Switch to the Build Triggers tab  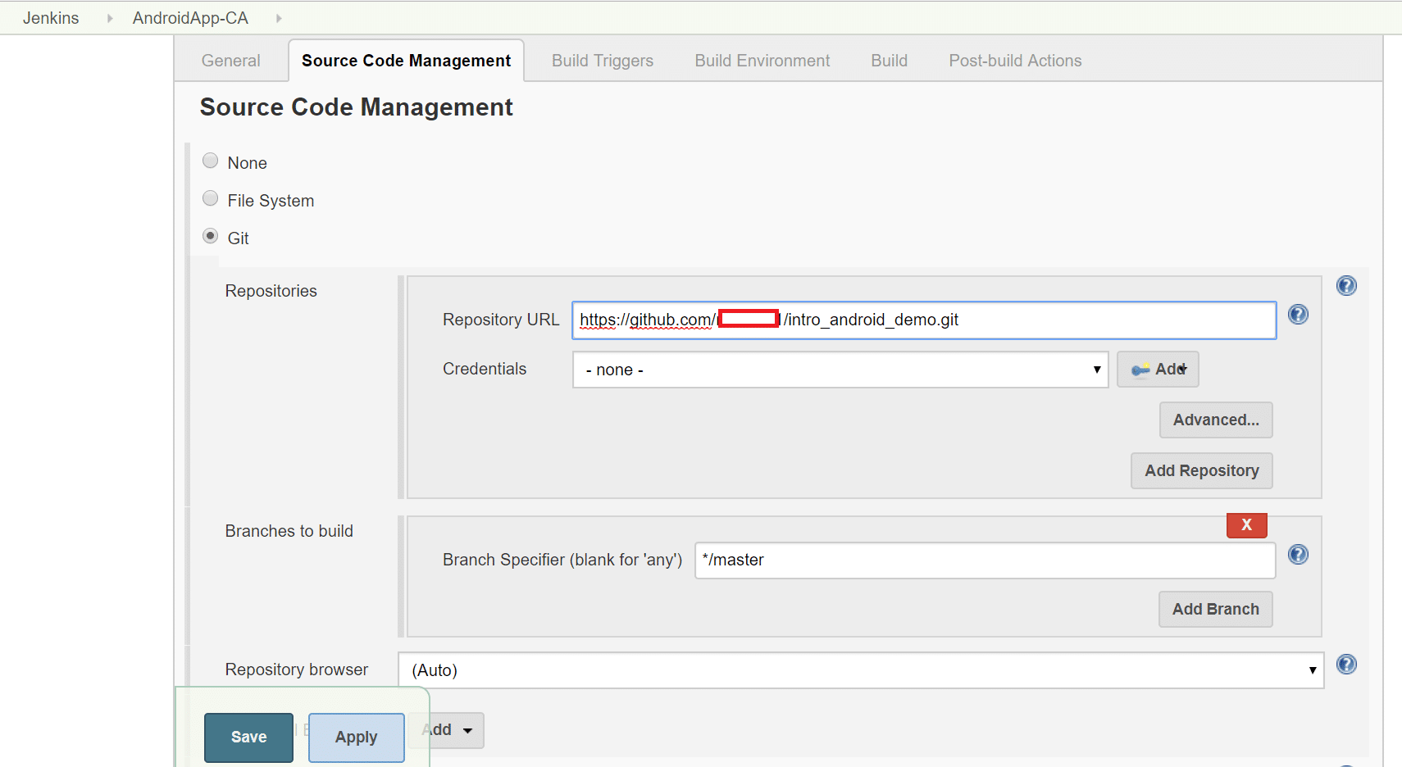pyautogui.click(x=603, y=61)
